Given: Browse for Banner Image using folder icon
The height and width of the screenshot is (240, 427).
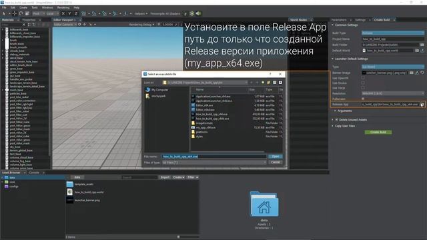Looking at the screenshot, I should click(x=412, y=73).
